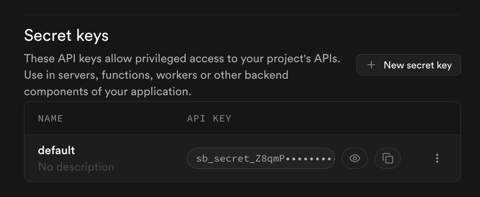
Task: Click the NAME column header
Action: click(x=51, y=119)
